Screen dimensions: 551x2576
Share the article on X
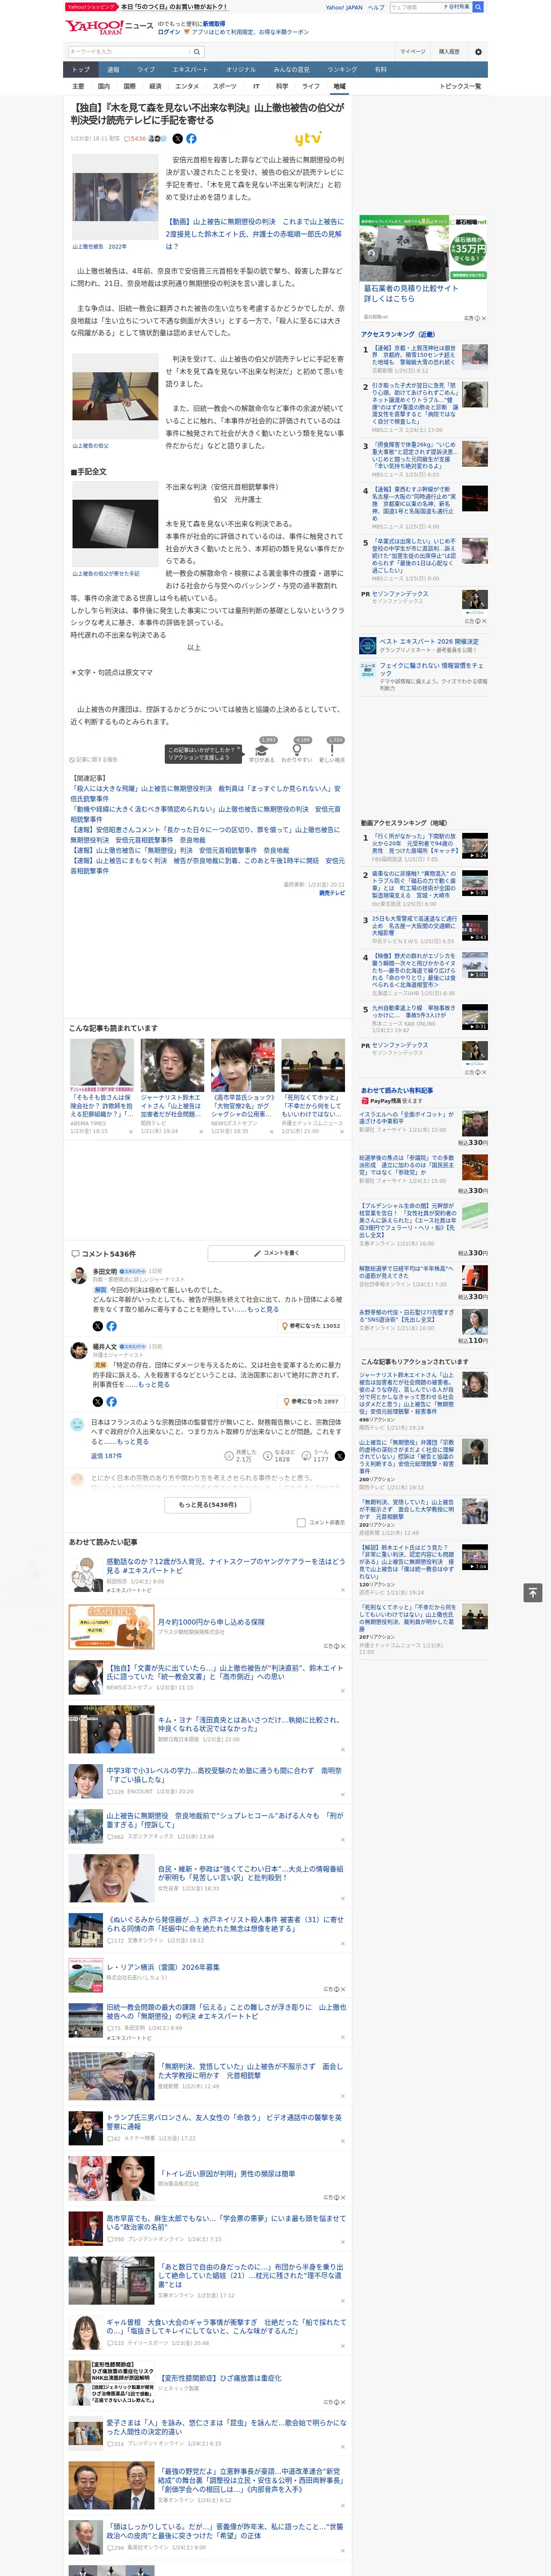(x=178, y=139)
